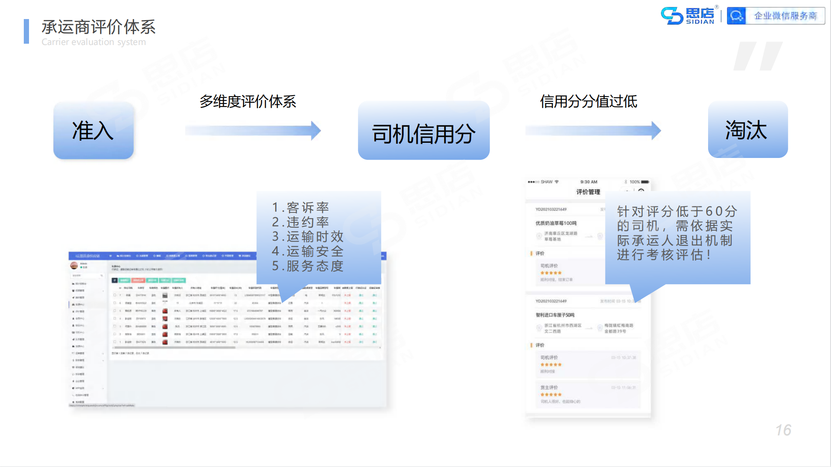Viewport: 831px width, 467px height.
Task: Click the sidebar search field in admin panel
Action: (88, 276)
